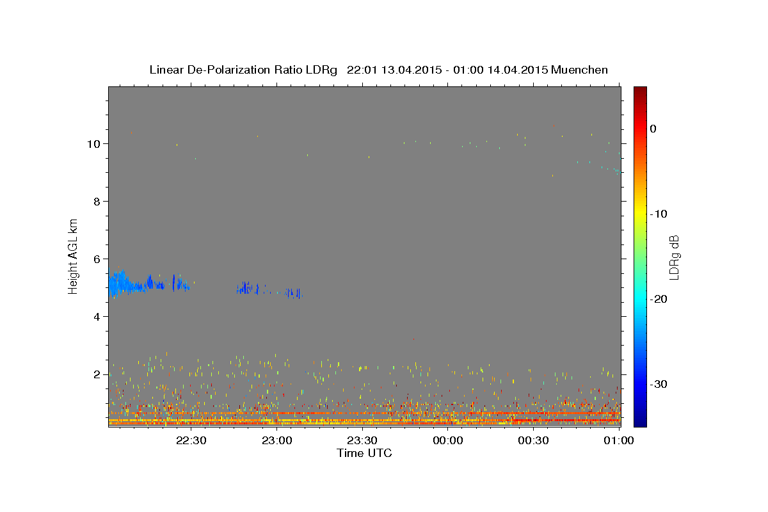The image size is (768, 512).
Task: Click the height tick label 8
Action: (96, 202)
